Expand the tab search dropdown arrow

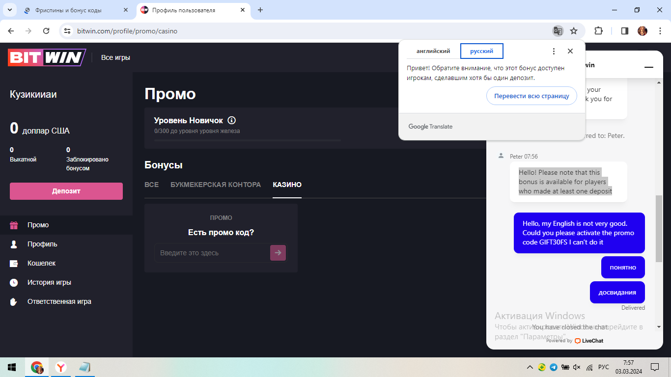9,10
